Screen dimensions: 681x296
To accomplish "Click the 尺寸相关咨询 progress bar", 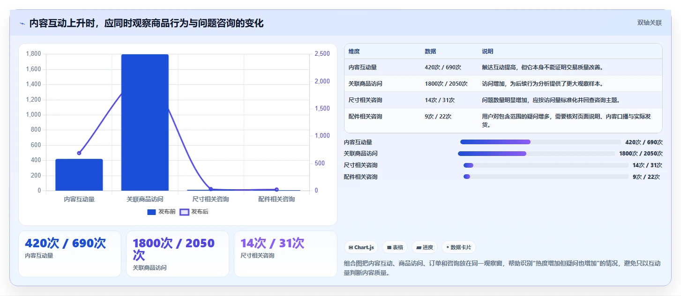I will tap(546, 165).
